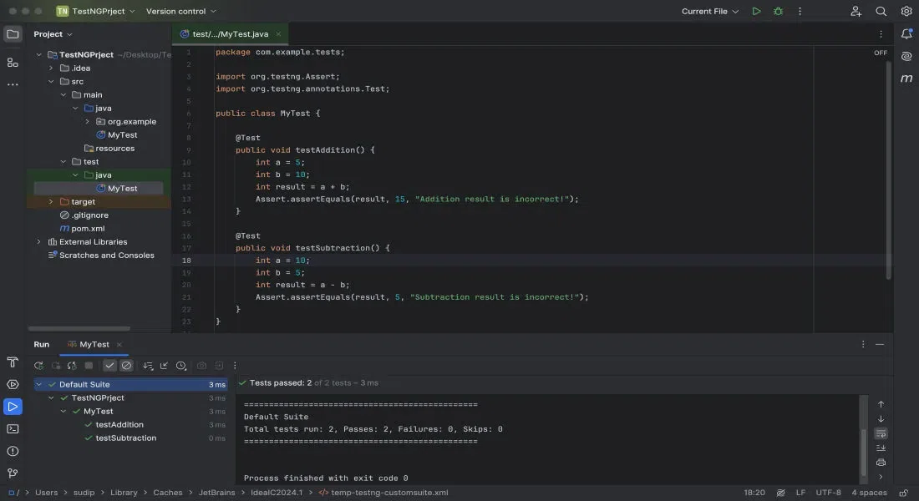The image size is (919, 501).
Task: Toggle the inspections OFF indicator in editor
Action: (x=881, y=53)
